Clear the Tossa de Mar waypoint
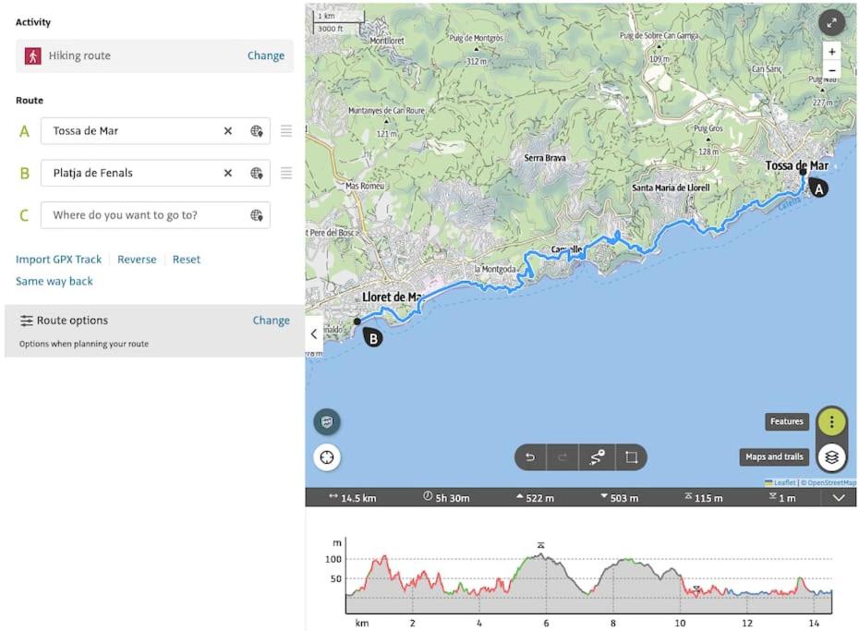The height and width of the screenshot is (631, 859). (x=228, y=131)
